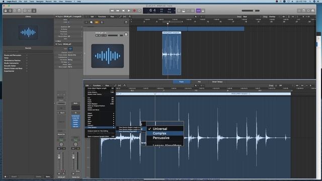
Task: Open the File menu in macOS menu bar
Action: [x=20, y=1]
